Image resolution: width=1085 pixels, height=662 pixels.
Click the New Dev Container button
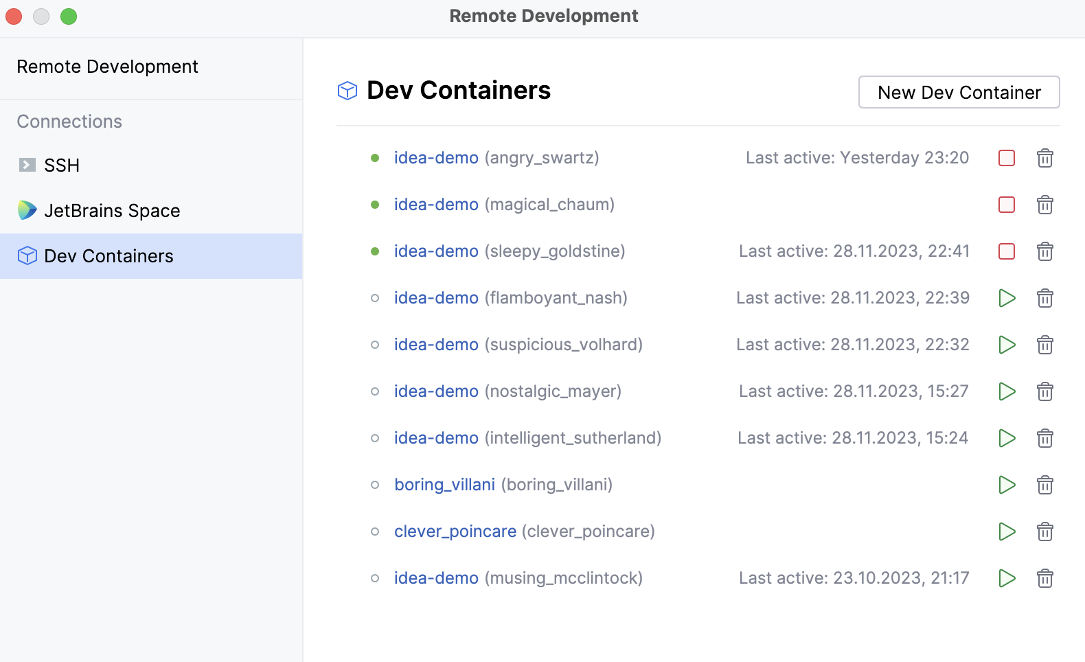(959, 92)
